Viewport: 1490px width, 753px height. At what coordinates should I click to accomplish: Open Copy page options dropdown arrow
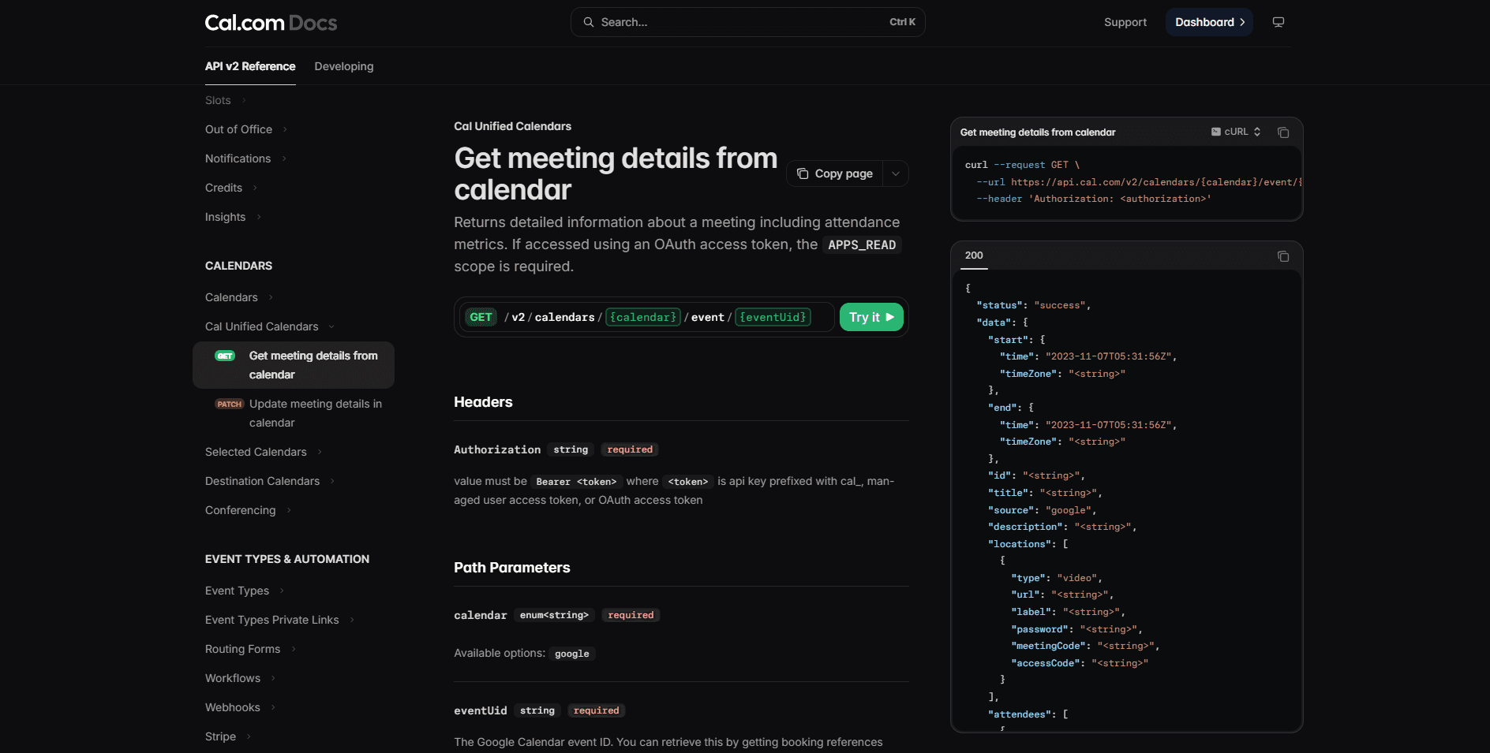(x=896, y=173)
